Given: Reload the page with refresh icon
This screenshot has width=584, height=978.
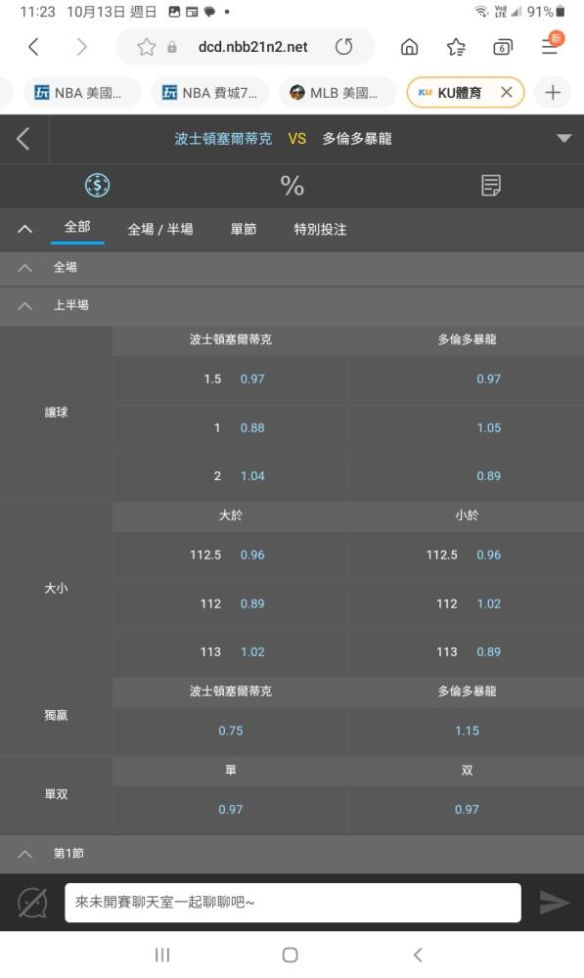Looking at the screenshot, I should [x=343, y=47].
